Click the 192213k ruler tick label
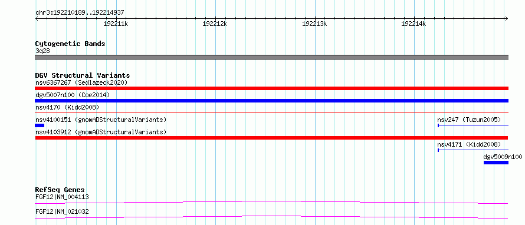Viewport: 525px width, 225px height. pyautogui.click(x=314, y=24)
